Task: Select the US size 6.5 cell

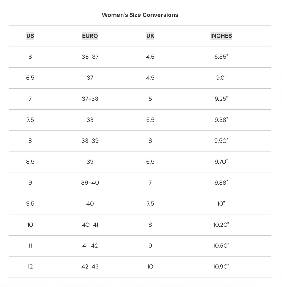Action: (30, 78)
